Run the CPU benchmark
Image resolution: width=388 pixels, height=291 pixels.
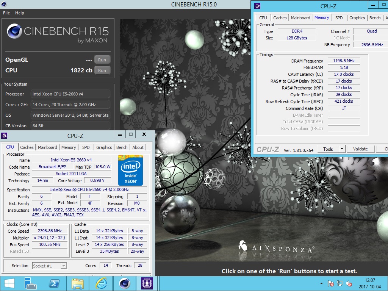tap(102, 70)
